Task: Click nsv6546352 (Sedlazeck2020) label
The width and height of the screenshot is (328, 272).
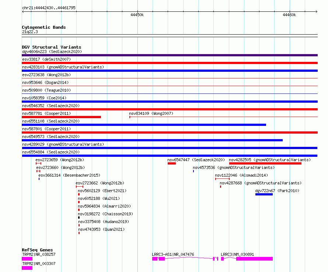Action: coord(51,106)
